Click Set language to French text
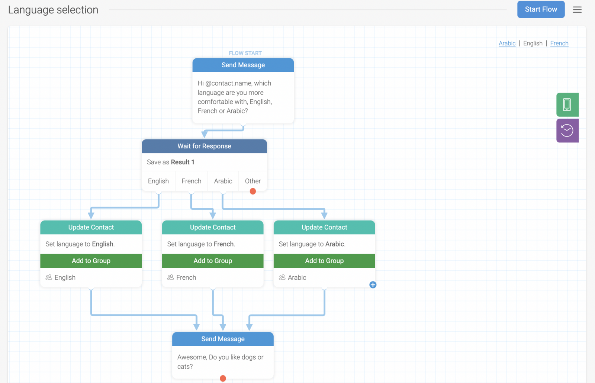 coord(201,244)
